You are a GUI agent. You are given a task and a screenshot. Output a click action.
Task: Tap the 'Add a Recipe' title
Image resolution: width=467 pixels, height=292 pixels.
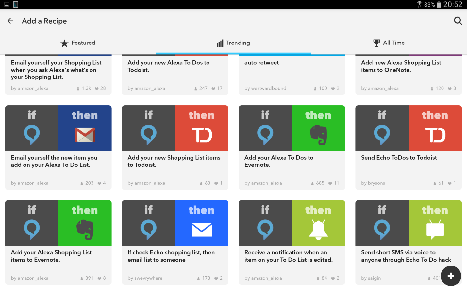[44, 21]
